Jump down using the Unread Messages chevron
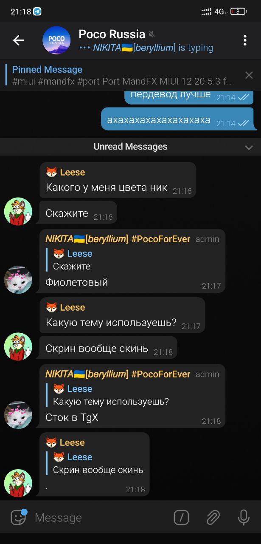Viewport: 261px width, 544px height. click(249, 147)
